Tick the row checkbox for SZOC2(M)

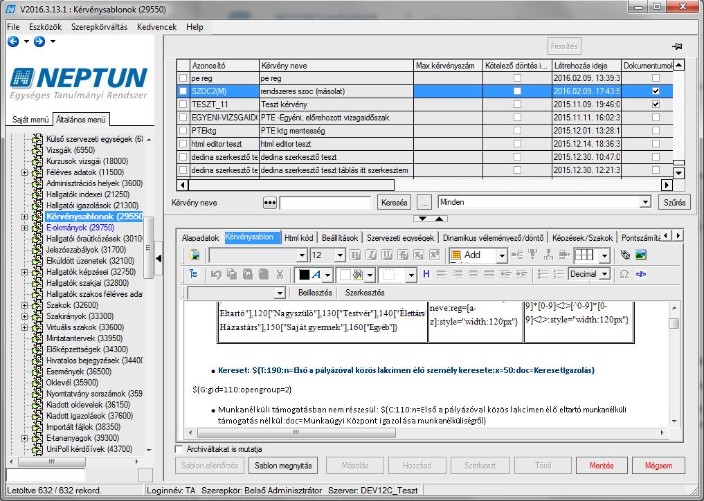coord(183,91)
